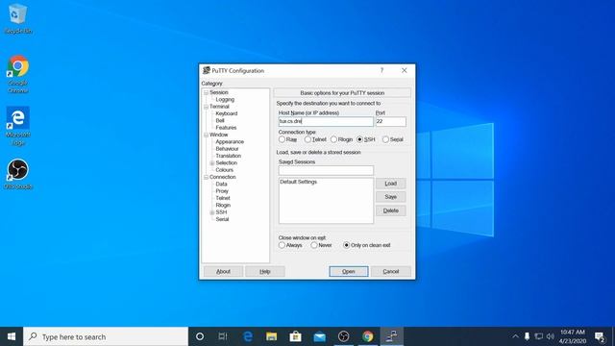Open the Recycle Bin desktop icon
The image size is (615, 346).
coord(17,18)
